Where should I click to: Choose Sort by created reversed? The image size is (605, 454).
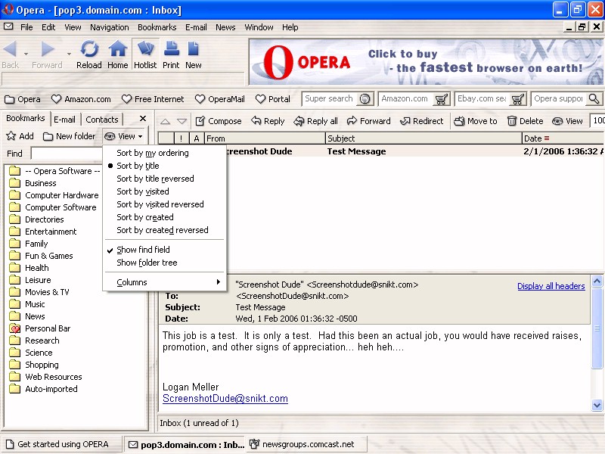165,230
